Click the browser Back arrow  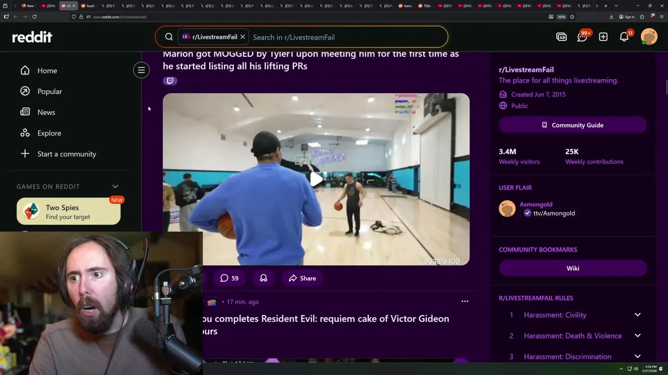click(16, 17)
